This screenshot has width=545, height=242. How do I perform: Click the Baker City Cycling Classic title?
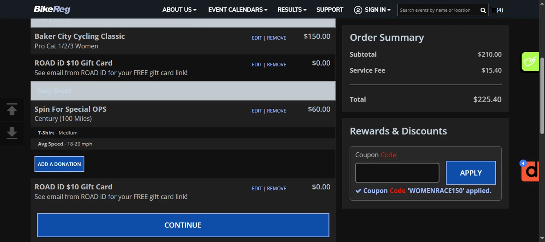[80, 36]
